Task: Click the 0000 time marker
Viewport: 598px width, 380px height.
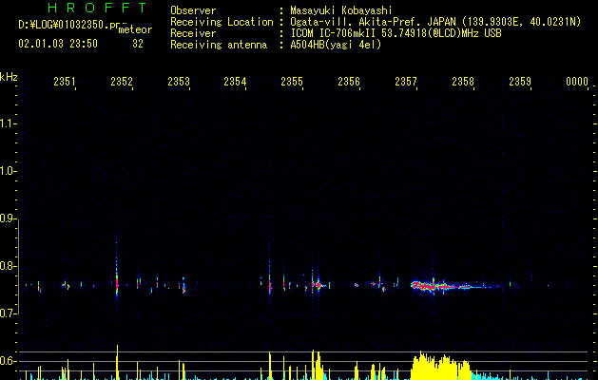Action: (577, 81)
